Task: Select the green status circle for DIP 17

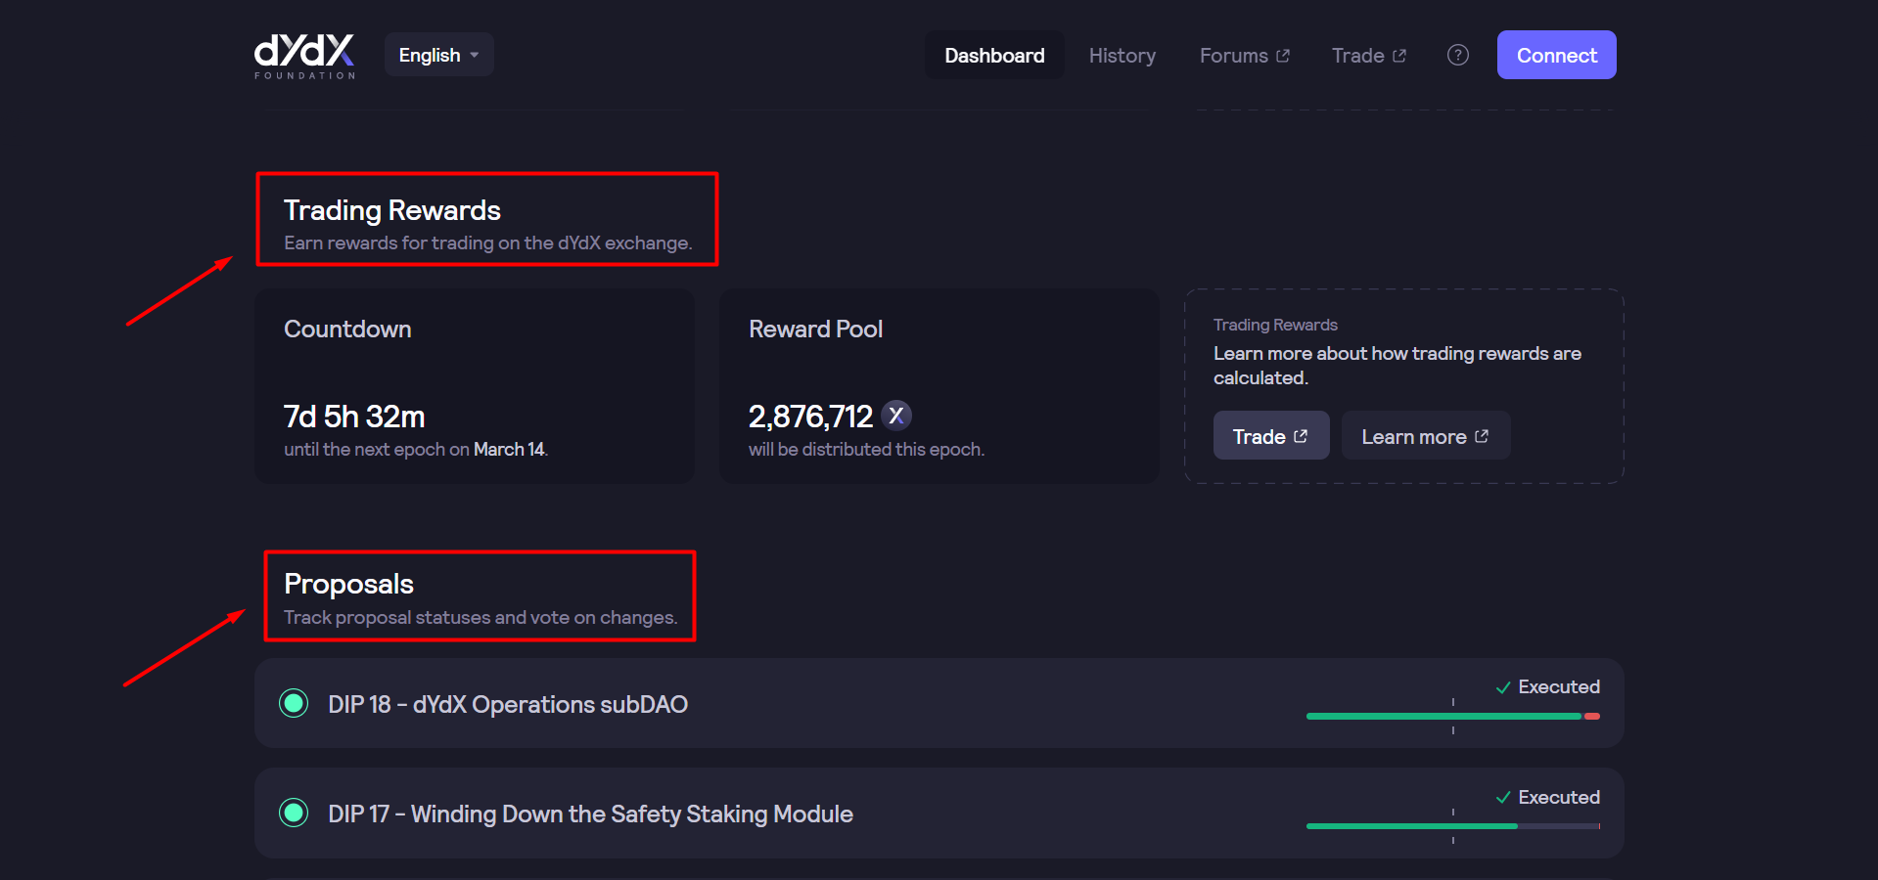Action: tap(294, 813)
